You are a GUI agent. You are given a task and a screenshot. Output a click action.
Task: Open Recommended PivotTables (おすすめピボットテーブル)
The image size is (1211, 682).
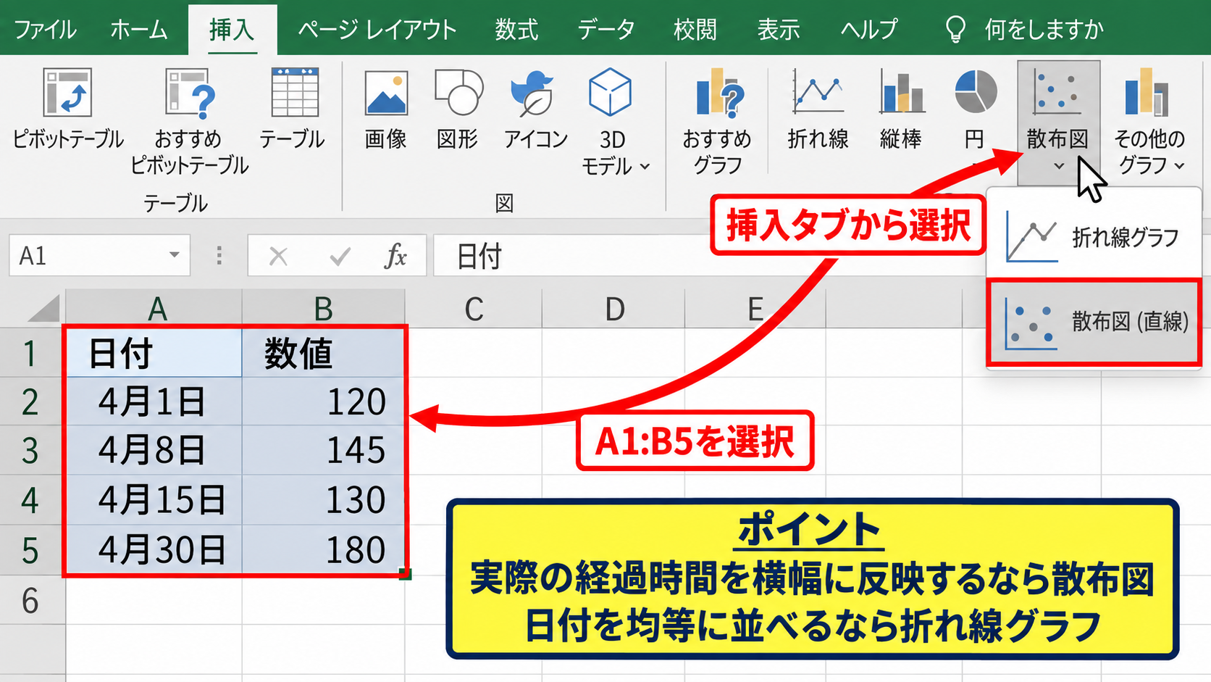pyautogui.click(x=190, y=122)
